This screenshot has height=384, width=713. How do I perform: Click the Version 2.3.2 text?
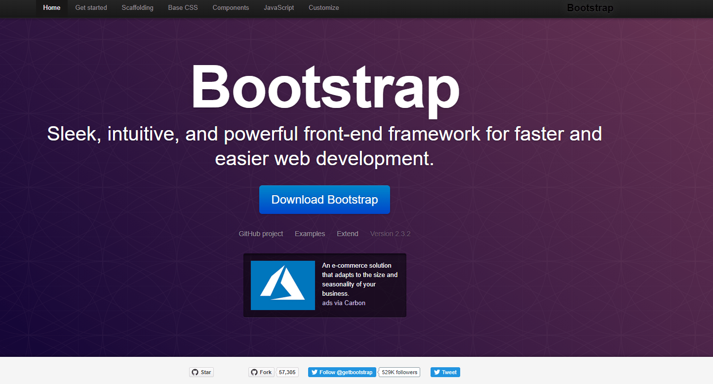tap(390, 234)
